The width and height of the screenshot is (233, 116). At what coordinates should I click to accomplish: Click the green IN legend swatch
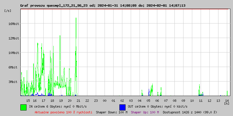click(23, 107)
